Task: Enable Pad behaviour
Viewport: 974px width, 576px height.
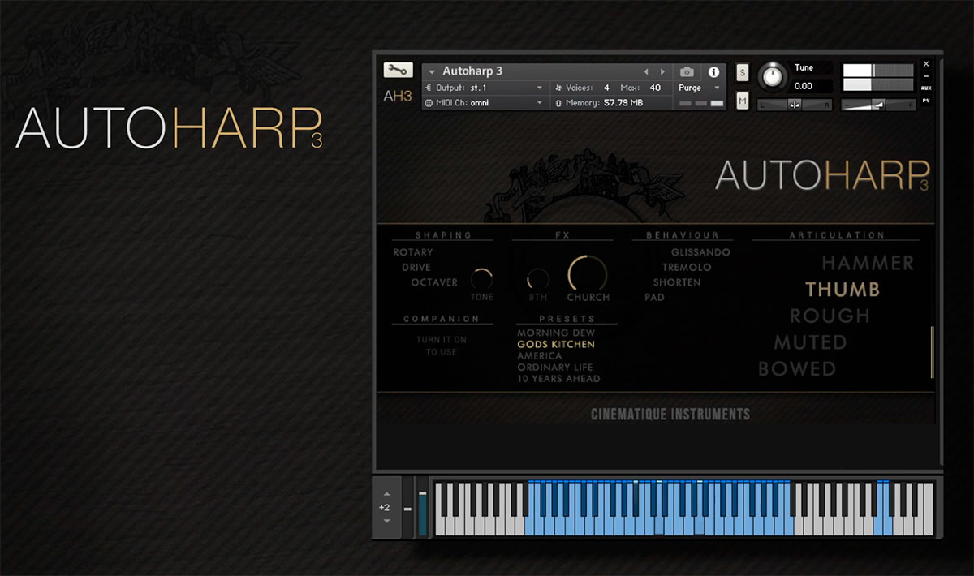Action: tap(654, 297)
